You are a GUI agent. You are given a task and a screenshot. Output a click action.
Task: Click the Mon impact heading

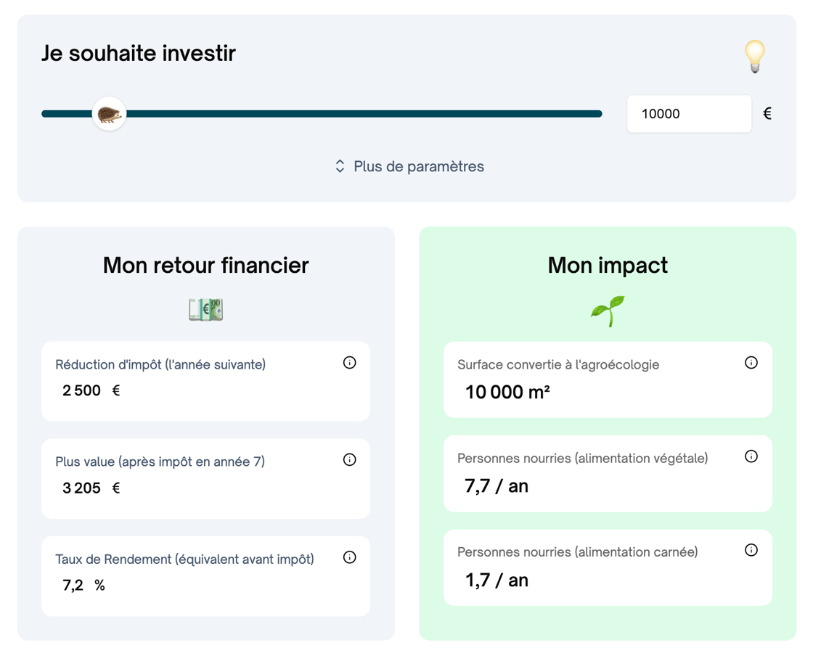[x=608, y=266]
